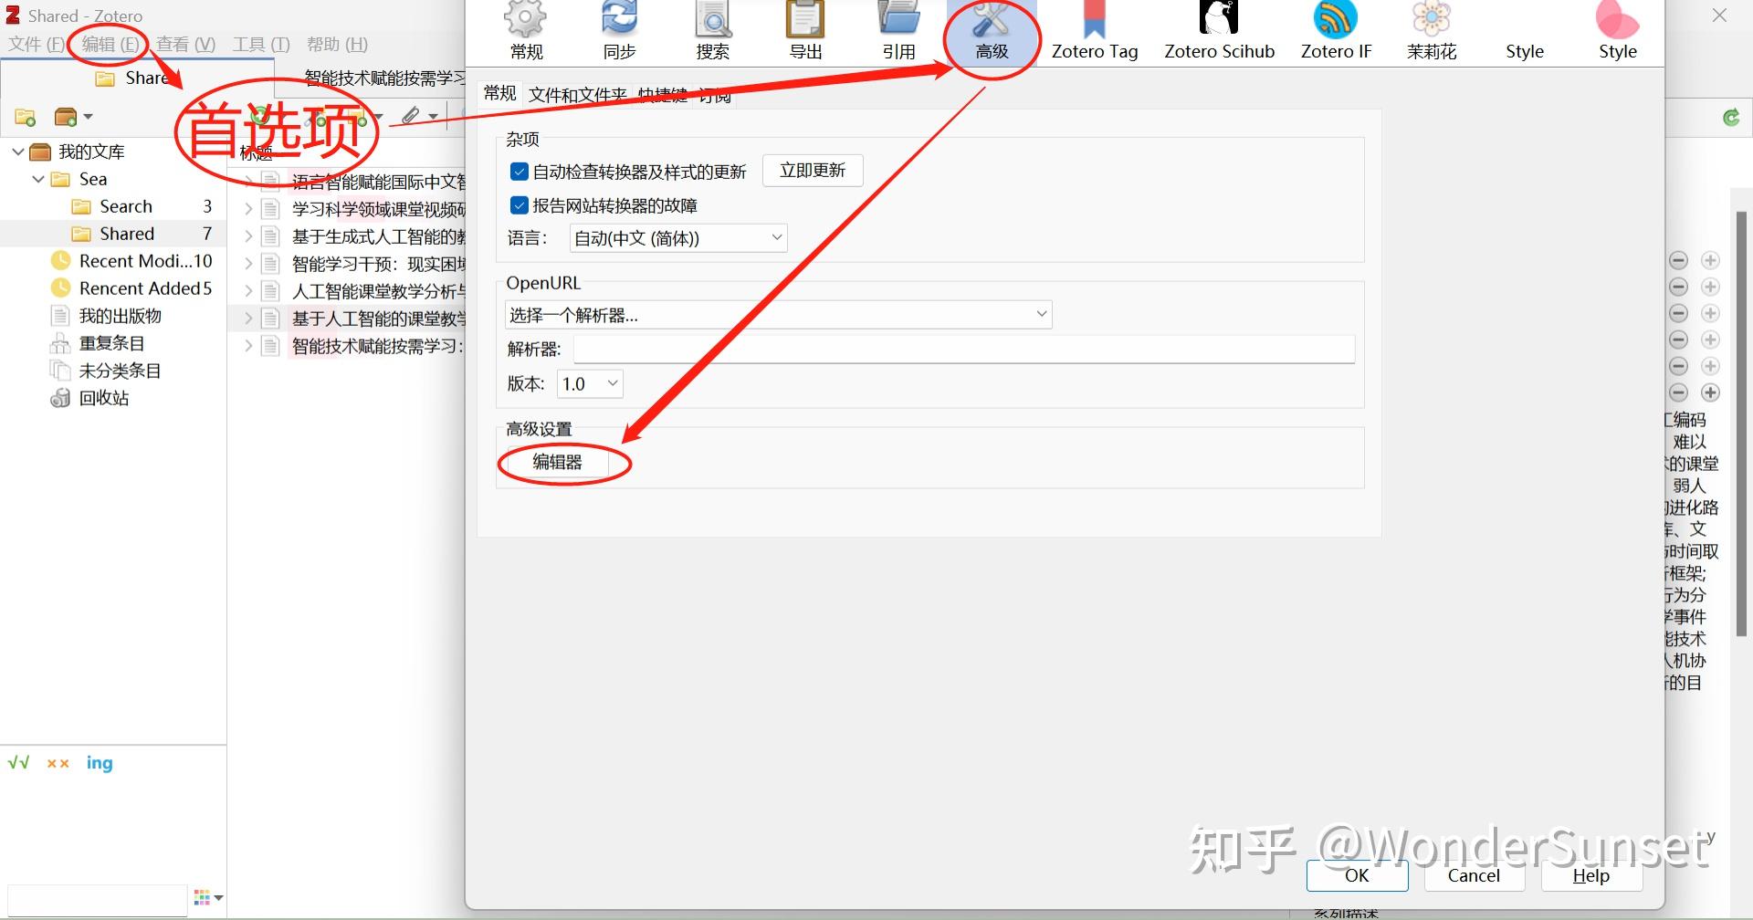The height and width of the screenshot is (920, 1753).
Task: Open the 查看 (V) menu
Action: point(185,44)
